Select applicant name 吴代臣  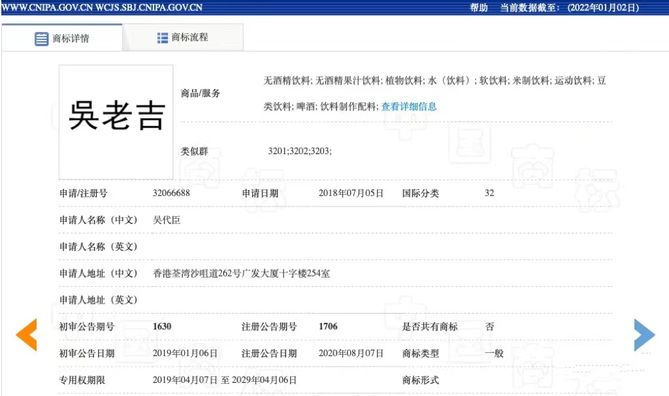click(167, 220)
